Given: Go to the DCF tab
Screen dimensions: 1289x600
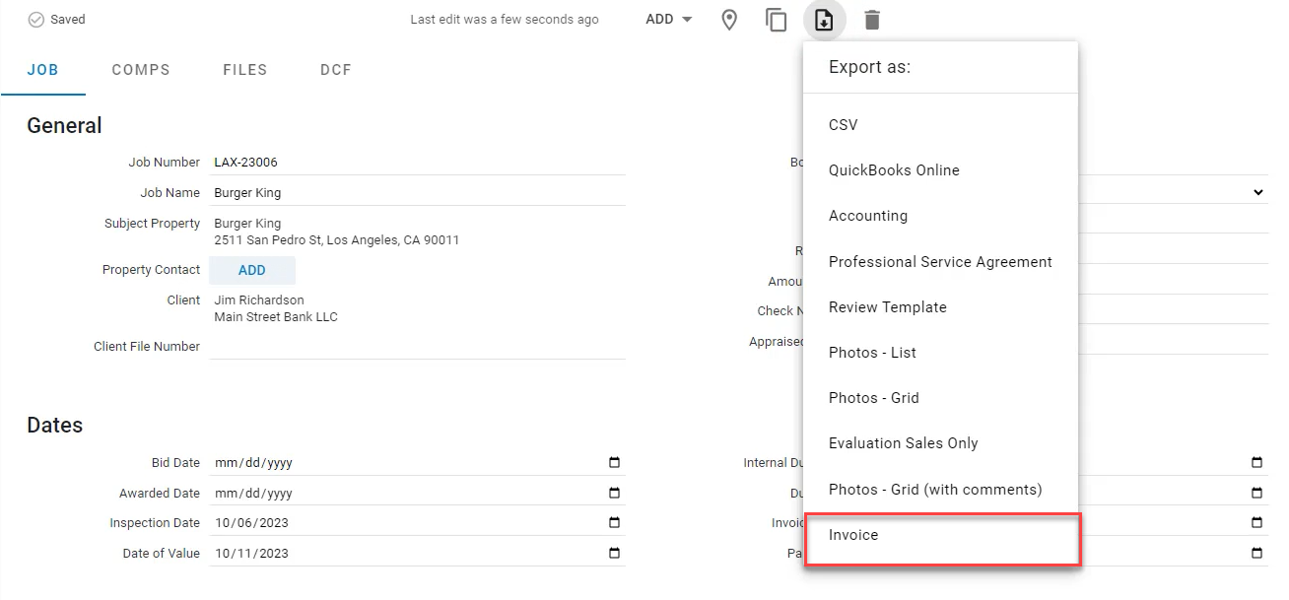Looking at the screenshot, I should pyautogui.click(x=336, y=70).
